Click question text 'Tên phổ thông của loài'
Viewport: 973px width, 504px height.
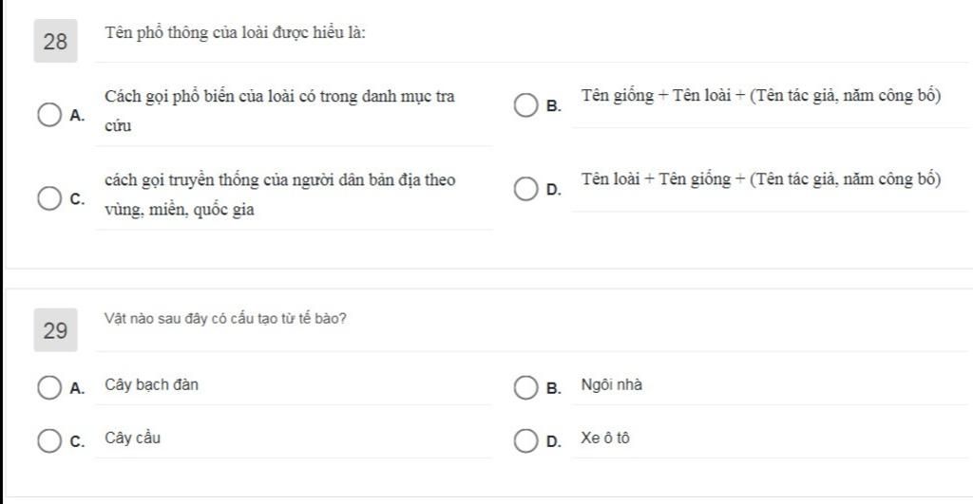180,33
